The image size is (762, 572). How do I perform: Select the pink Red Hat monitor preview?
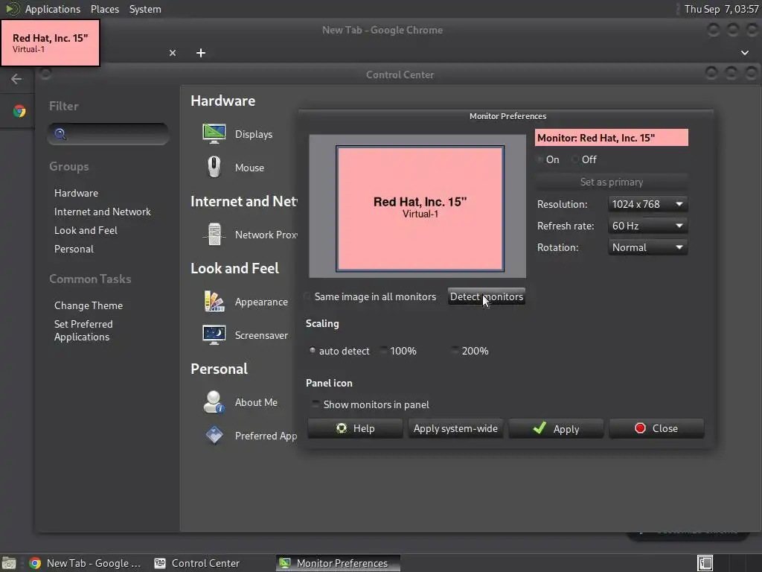click(x=420, y=209)
